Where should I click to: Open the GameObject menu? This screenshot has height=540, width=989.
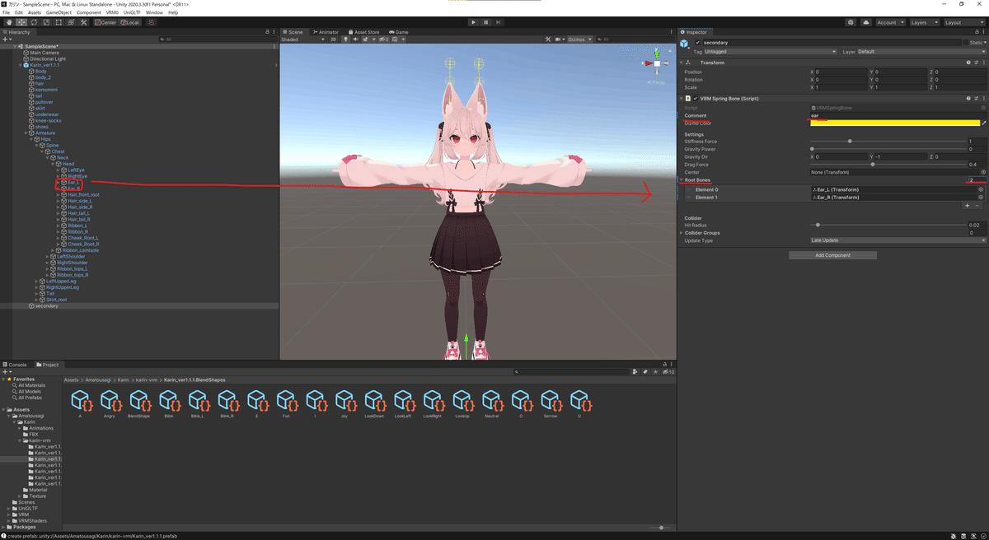coord(58,12)
